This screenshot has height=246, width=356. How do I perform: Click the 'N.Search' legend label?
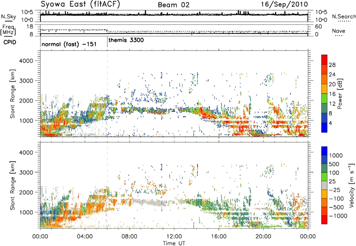click(x=344, y=16)
